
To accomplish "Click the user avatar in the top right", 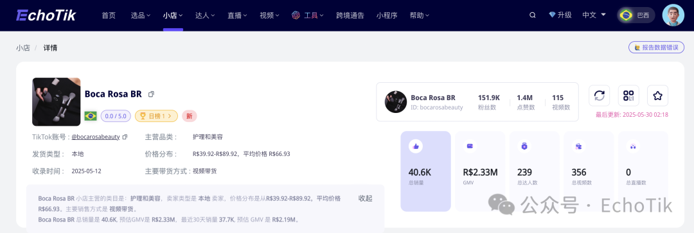I will (673, 15).
